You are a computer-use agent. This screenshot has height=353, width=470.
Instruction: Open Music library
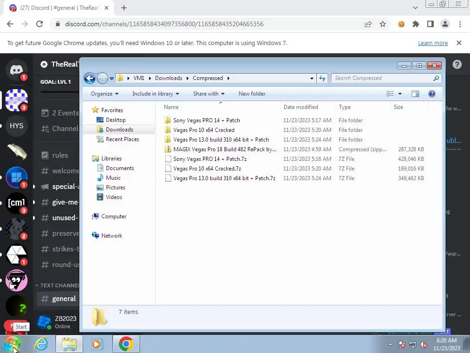click(113, 178)
